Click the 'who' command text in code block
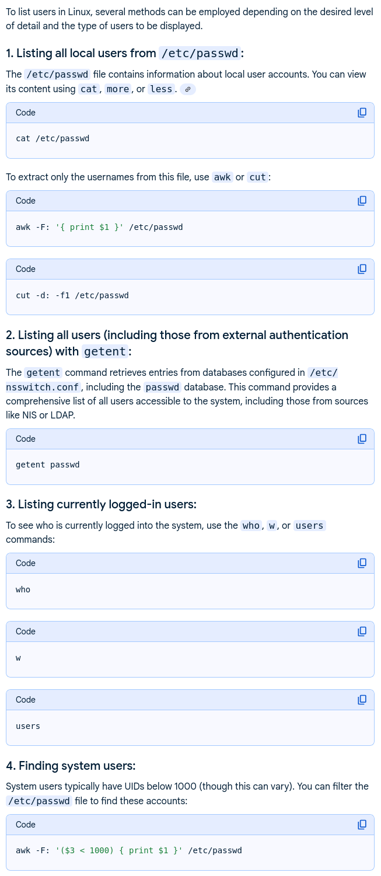This screenshot has height=876, width=381. pos(23,589)
